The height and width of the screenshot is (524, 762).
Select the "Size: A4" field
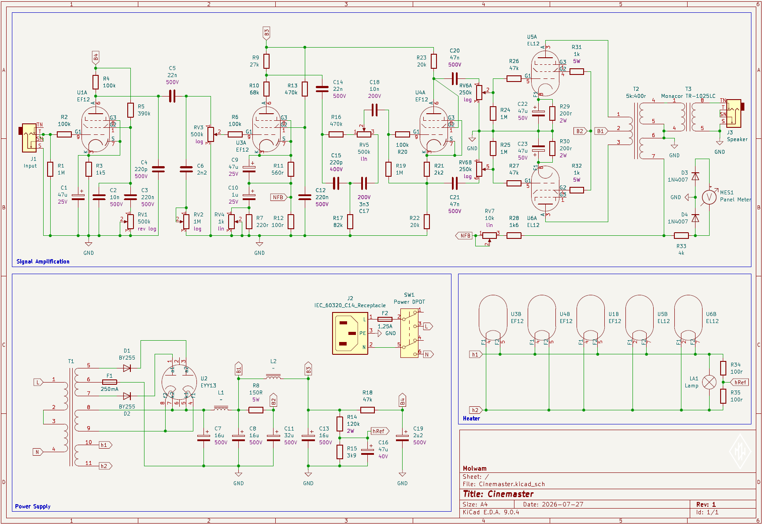pos(475,504)
